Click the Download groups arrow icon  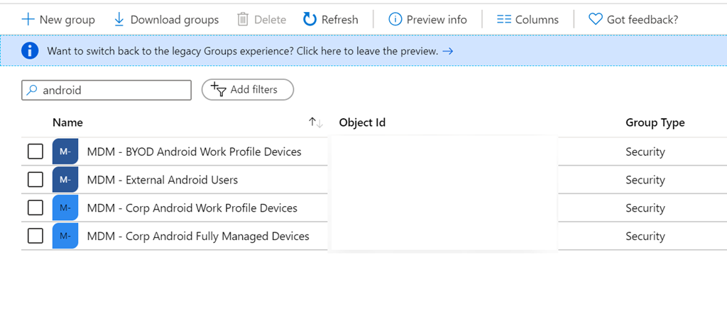[119, 19]
